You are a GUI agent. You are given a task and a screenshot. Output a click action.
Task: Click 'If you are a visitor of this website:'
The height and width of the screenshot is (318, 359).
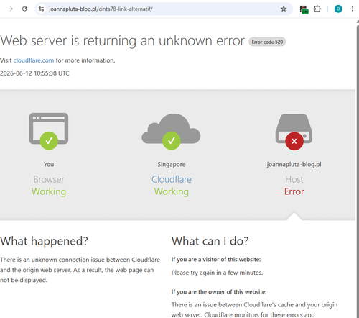pyautogui.click(x=216, y=260)
